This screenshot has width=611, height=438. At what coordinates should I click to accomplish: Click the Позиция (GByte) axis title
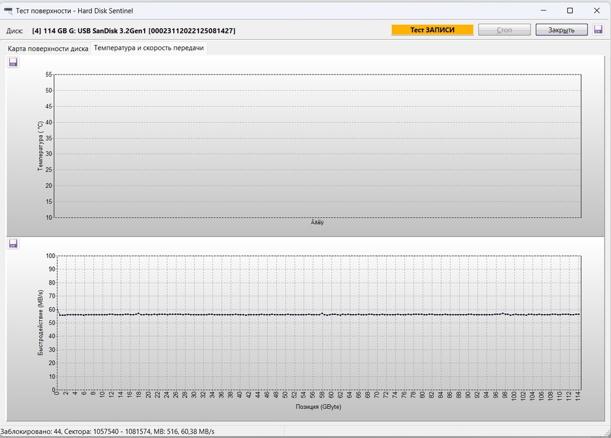point(318,407)
